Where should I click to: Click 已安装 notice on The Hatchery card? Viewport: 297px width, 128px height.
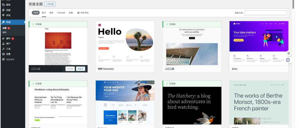pyautogui.click(x=192, y=84)
